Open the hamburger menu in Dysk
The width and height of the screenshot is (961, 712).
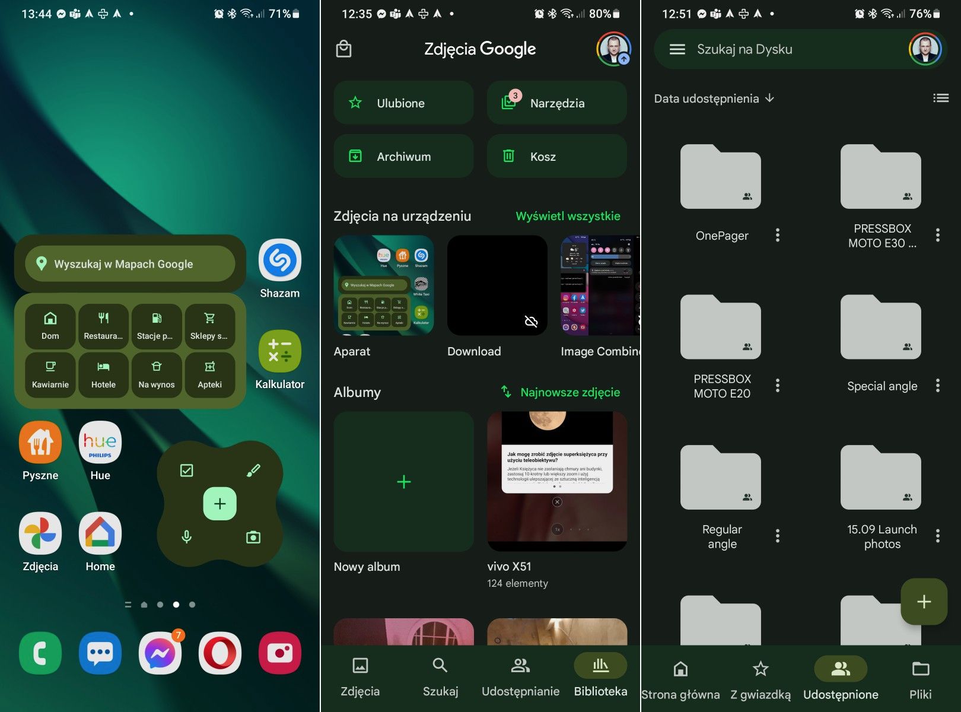coord(677,49)
